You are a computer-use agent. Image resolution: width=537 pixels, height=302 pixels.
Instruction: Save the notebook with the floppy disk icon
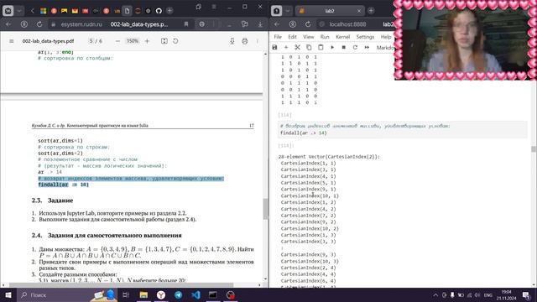point(274,47)
